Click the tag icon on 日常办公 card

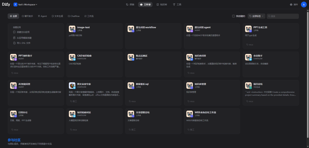12,130
